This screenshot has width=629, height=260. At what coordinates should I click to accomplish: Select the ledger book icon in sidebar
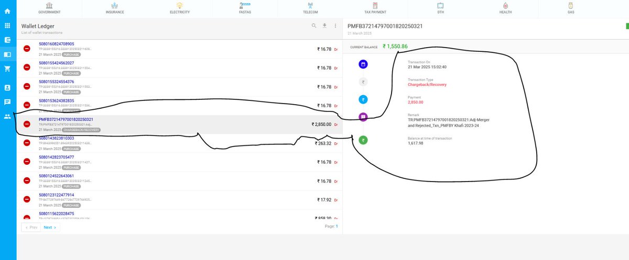[7, 54]
